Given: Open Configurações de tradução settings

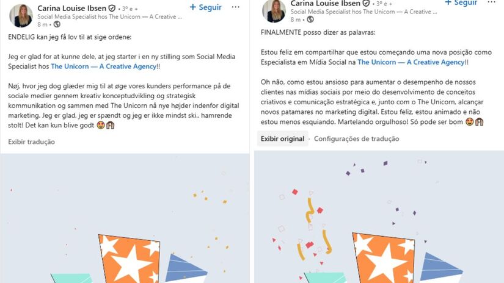Looking at the screenshot, I should (356, 138).
